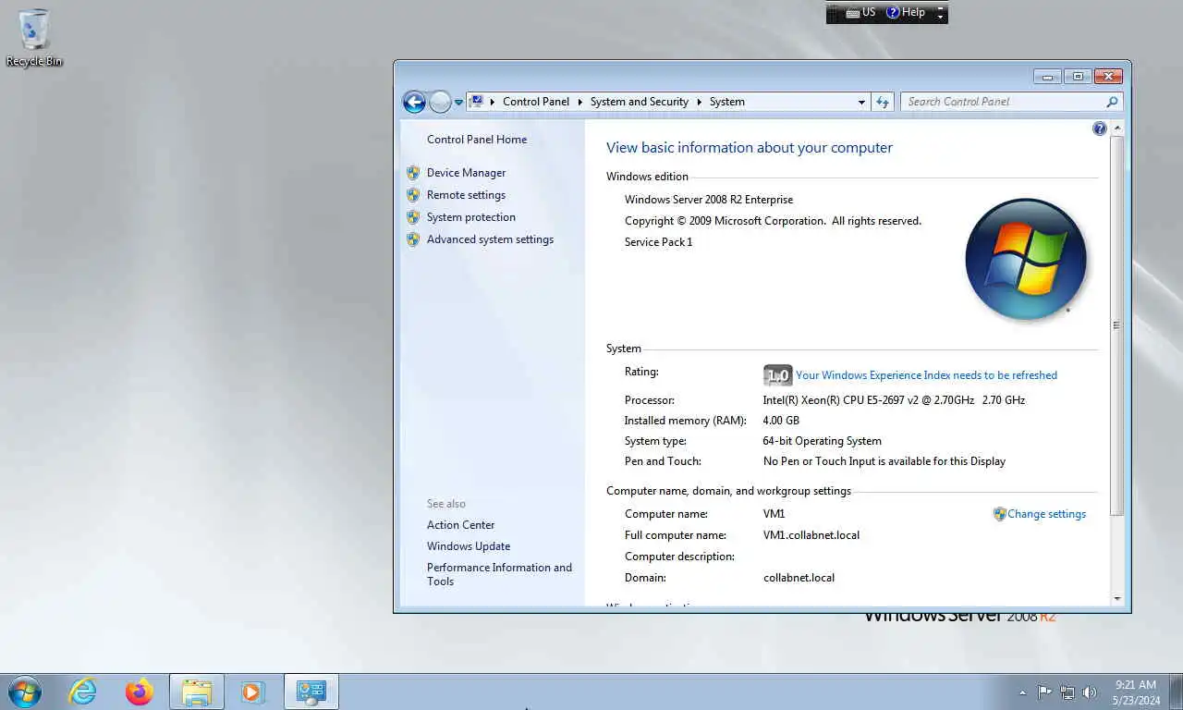This screenshot has height=710, width=1183.
Task: Click Help in the language bar
Action: coord(906,13)
